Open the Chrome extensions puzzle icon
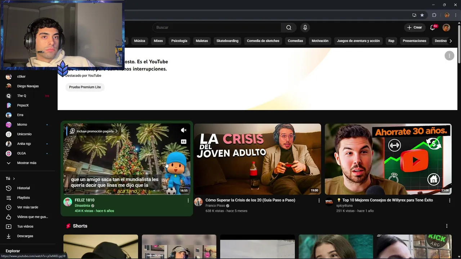Screen dimensions: 461x259 [x=434, y=15]
